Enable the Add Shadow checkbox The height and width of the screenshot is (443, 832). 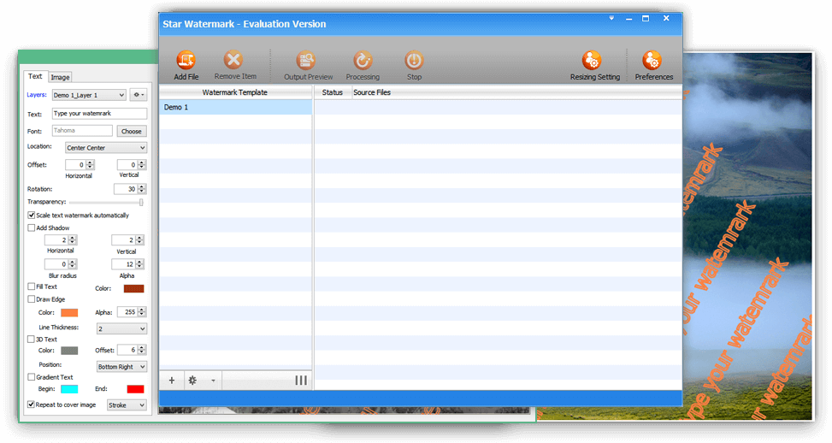coord(32,227)
